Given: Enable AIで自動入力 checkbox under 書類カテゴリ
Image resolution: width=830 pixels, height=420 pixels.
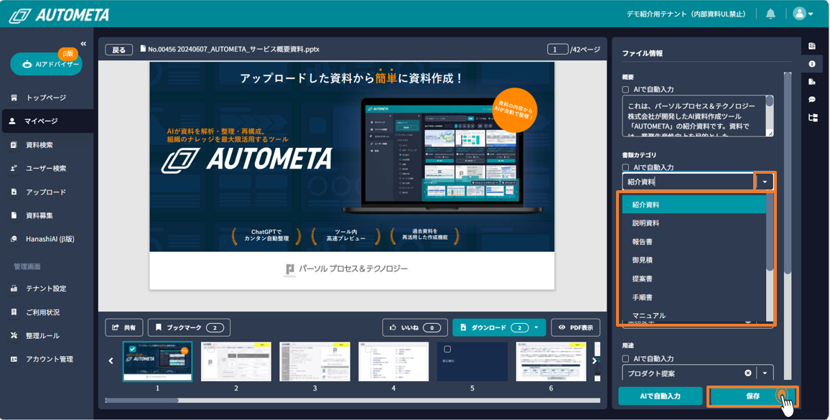Looking at the screenshot, I should click(x=625, y=167).
